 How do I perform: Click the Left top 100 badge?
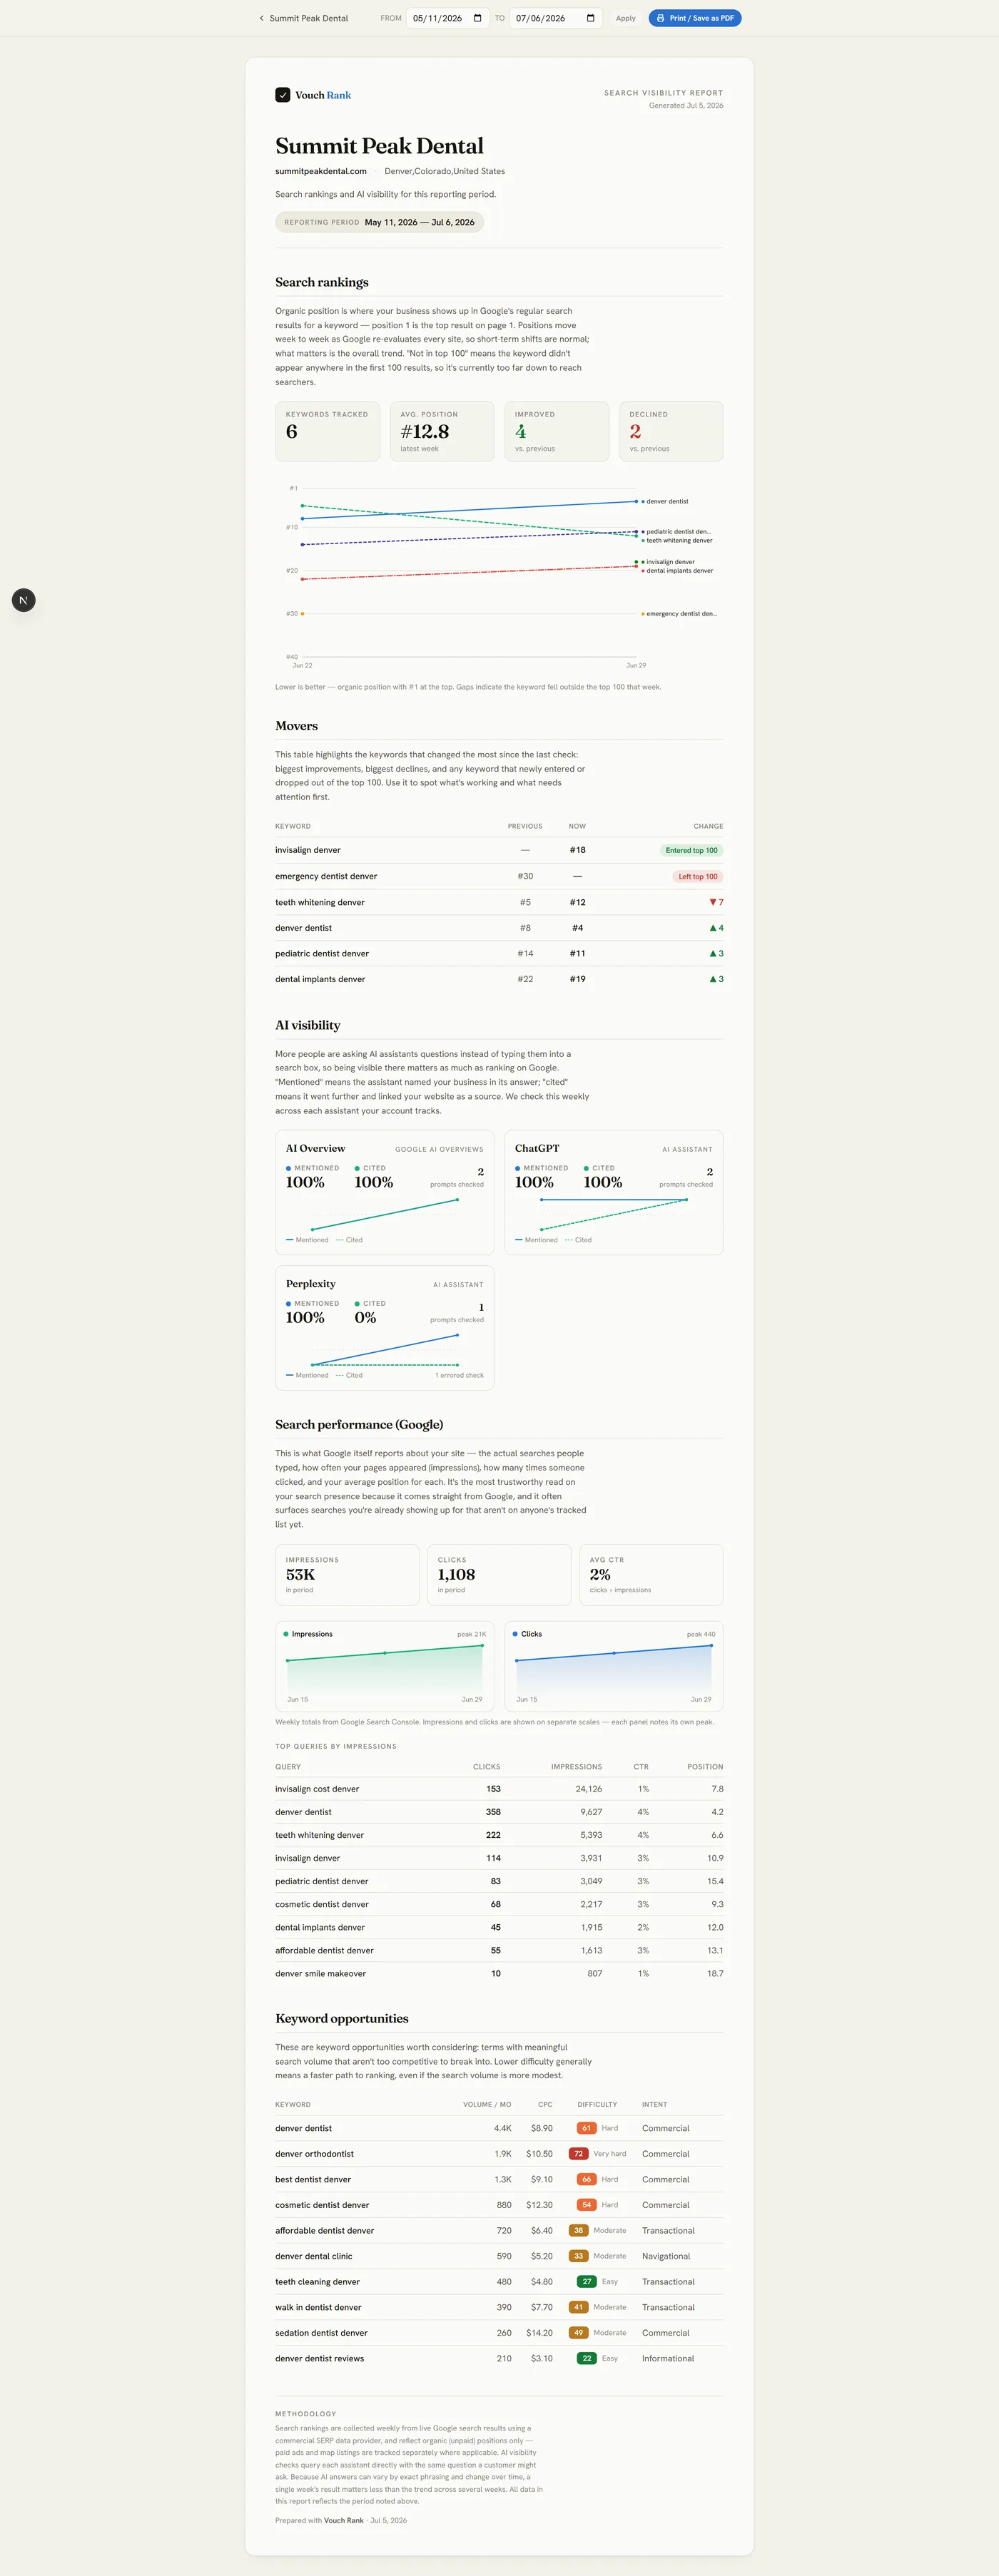point(698,876)
